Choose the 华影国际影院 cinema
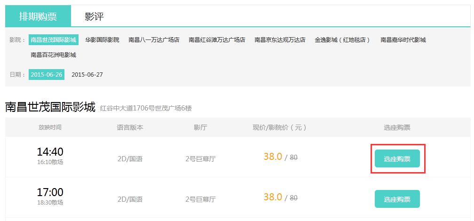Image resolution: width=474 pixels, height=221 pixels. pos(102,40)
